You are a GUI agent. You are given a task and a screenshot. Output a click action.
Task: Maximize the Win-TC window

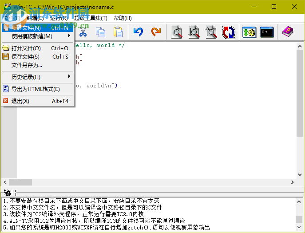(x=274, y=7)
